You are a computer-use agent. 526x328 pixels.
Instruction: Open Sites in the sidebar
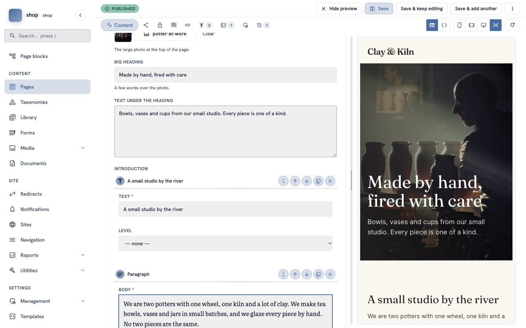click(x=47, y=224)
